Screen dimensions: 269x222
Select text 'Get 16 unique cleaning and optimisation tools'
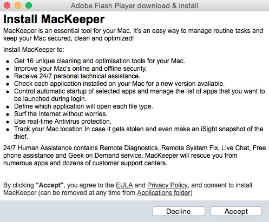pos(80,61)
